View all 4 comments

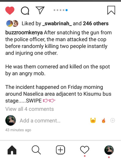(29, 109)
